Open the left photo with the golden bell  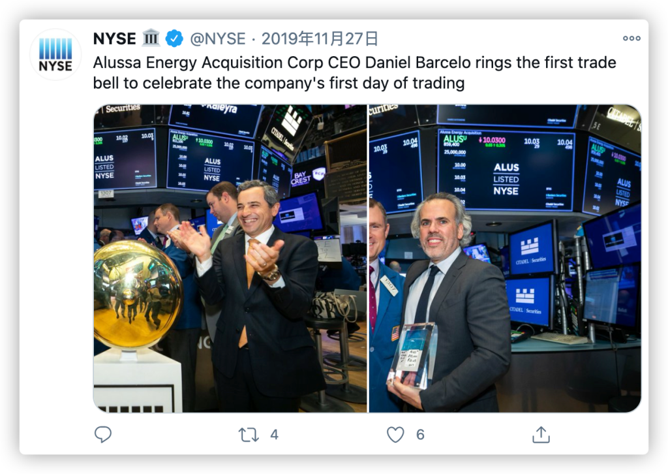tap(230, 258)
